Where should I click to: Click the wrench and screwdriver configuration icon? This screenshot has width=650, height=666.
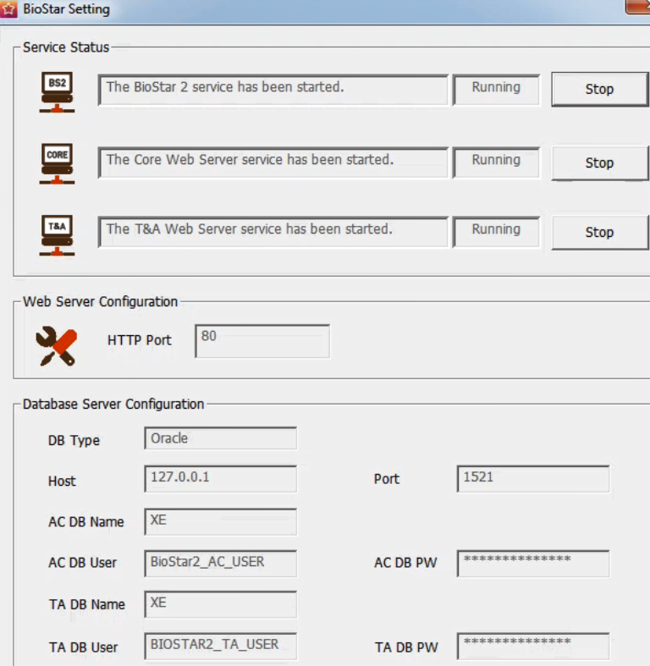[57, 346]
